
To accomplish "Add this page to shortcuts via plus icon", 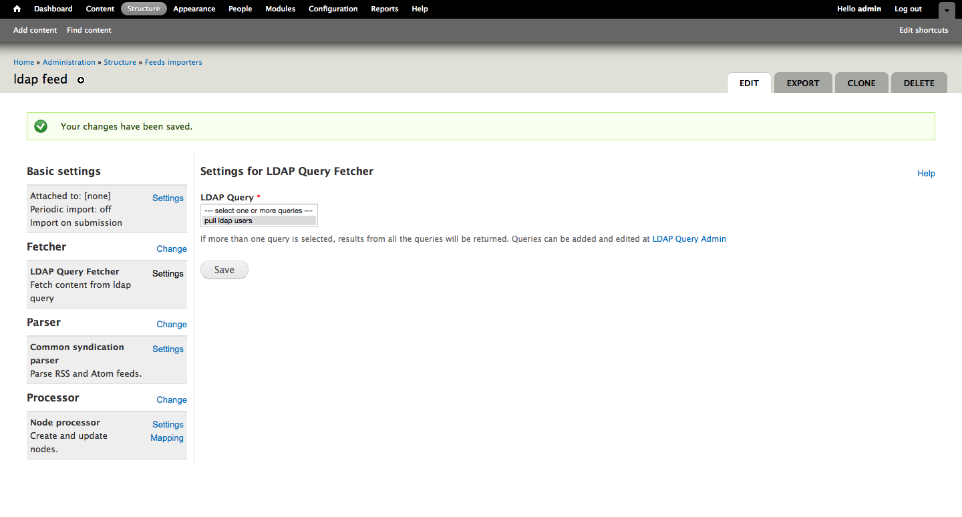I will (x=81, y=80).
